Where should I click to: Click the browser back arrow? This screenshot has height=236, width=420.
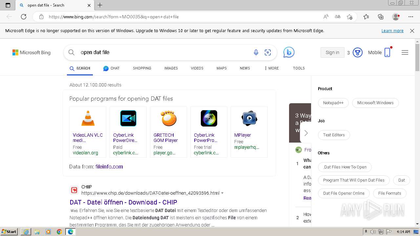(x=9, y=17)
